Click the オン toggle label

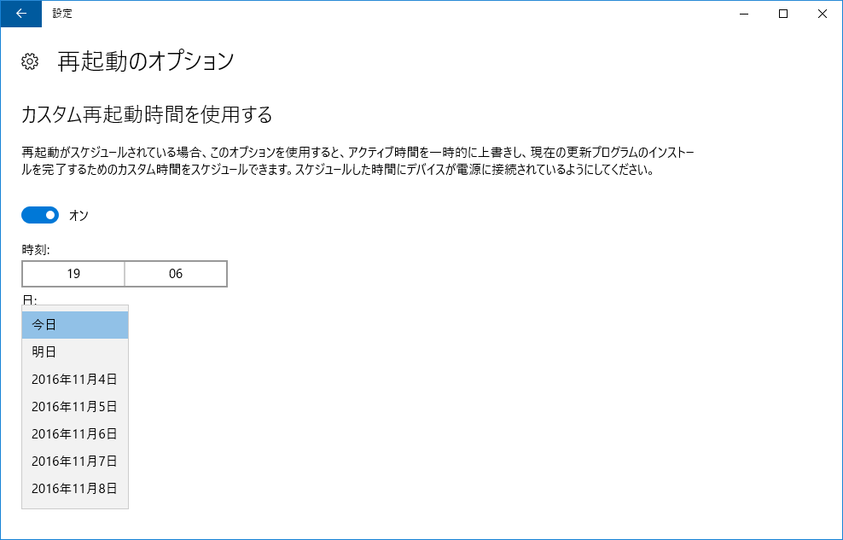[78, 216]
